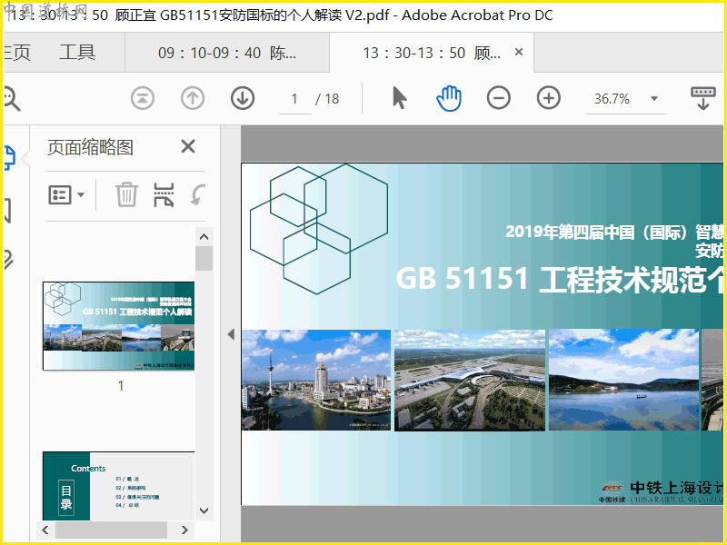
Task: Select page 2 Contents thumbnail
Action: pos(119,486)
